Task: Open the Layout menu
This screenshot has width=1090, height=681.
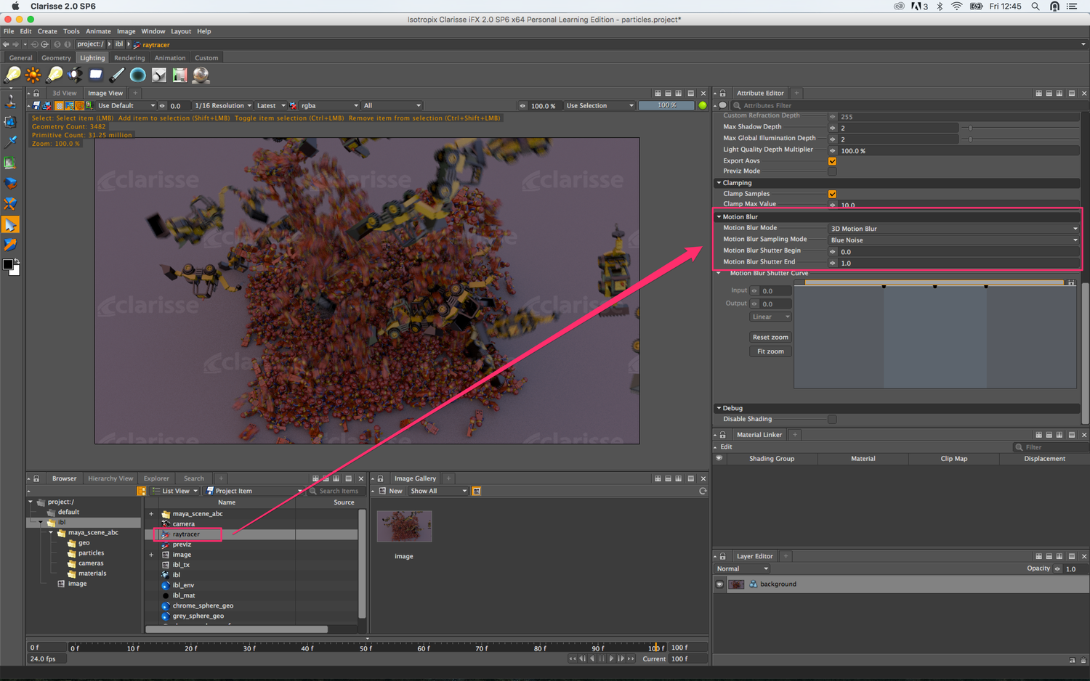Action: [x=181, y=31]
